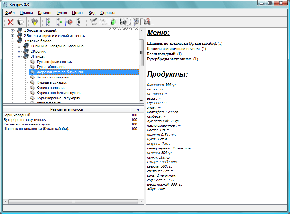Click results horizontal scrollbar right arrow
The width and height of the screenshot is (290, 214).
(x=141, y=201)
